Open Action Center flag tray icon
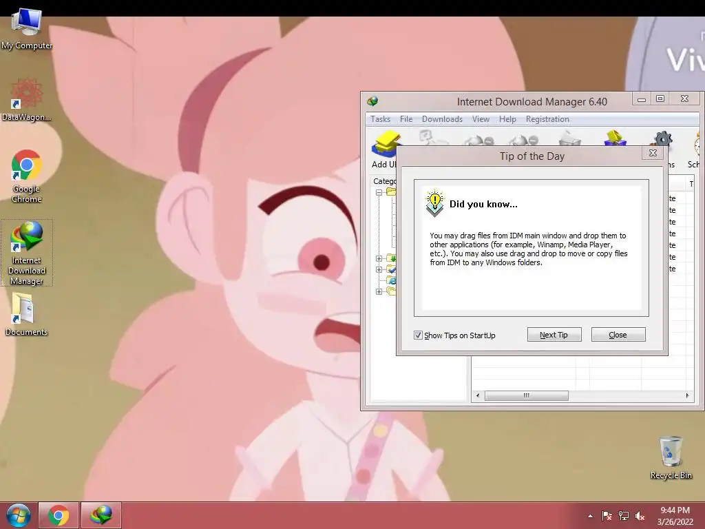 click(x=607, y=516)
